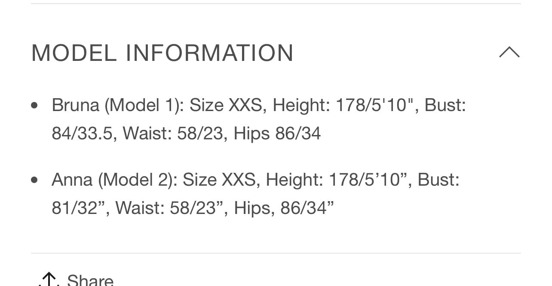Click the bullet point before Bruna
This screenshot has width=552, height=286.
34,105
